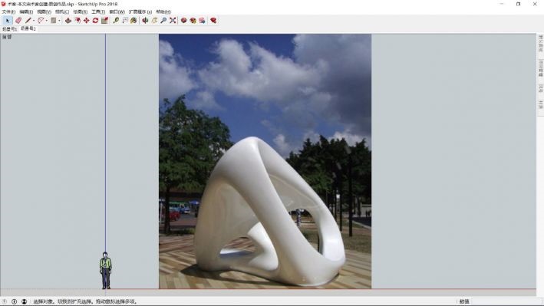This screenshot has height=306, width=544.
Task: Open the Window (W) menu
Action: 117,12
